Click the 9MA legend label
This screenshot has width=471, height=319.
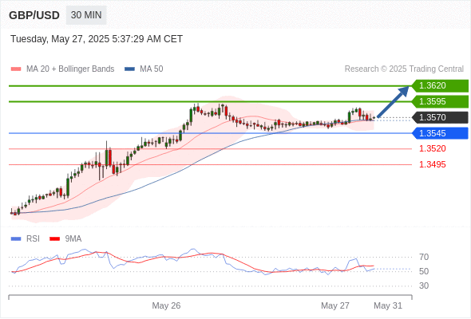coord(73,239)
